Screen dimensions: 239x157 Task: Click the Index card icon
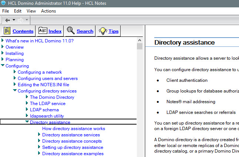tap(43, 31)
